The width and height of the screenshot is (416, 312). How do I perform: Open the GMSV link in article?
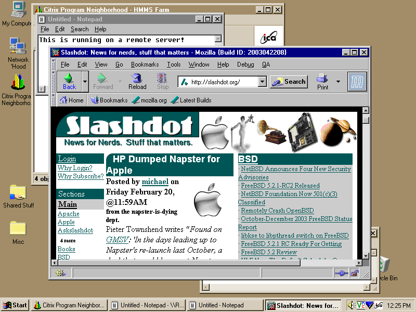pyautogui.click(x=117, y=240)
